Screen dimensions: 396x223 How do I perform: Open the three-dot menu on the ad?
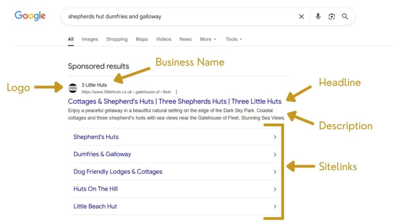pos(176,92)
